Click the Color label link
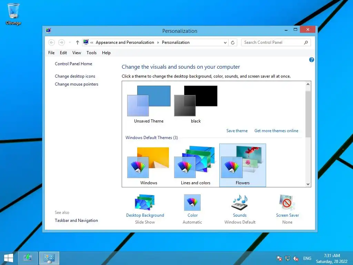This screenshot has height=265, width=353. pyautogui.click(x=192, y=215)
